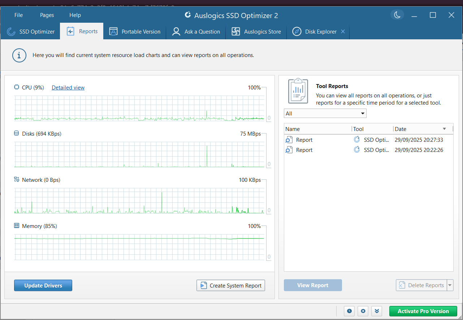Click the Tool Reports clipboard icon
The width and height of the screenshot is (463, 320).
pos(298,91)
